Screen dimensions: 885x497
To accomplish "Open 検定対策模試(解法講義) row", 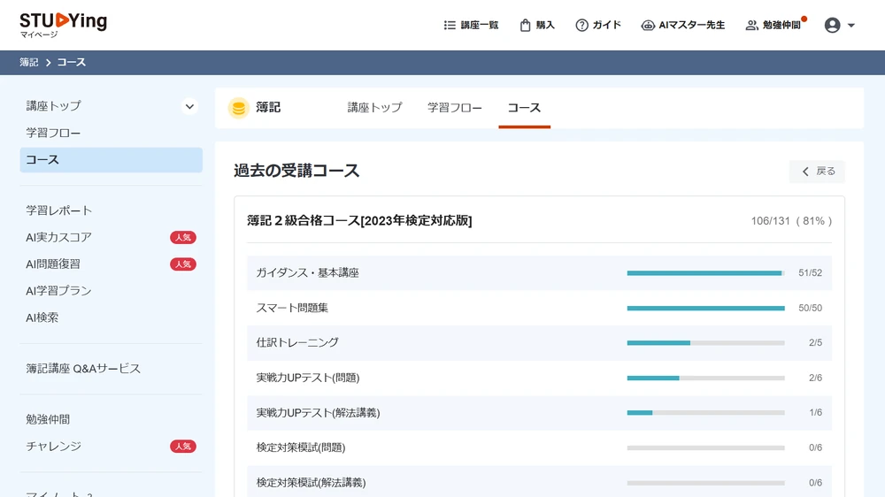I will coord(539,482).
